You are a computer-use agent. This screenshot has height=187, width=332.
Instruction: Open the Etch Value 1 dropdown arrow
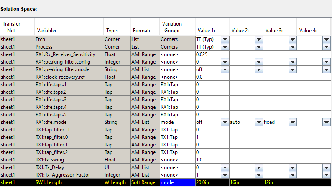point(225,39)
